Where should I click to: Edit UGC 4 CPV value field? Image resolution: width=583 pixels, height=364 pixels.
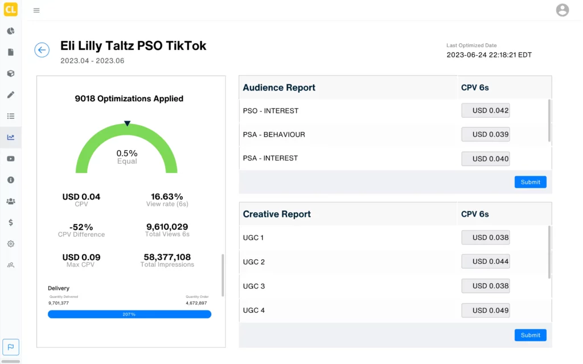486,311
